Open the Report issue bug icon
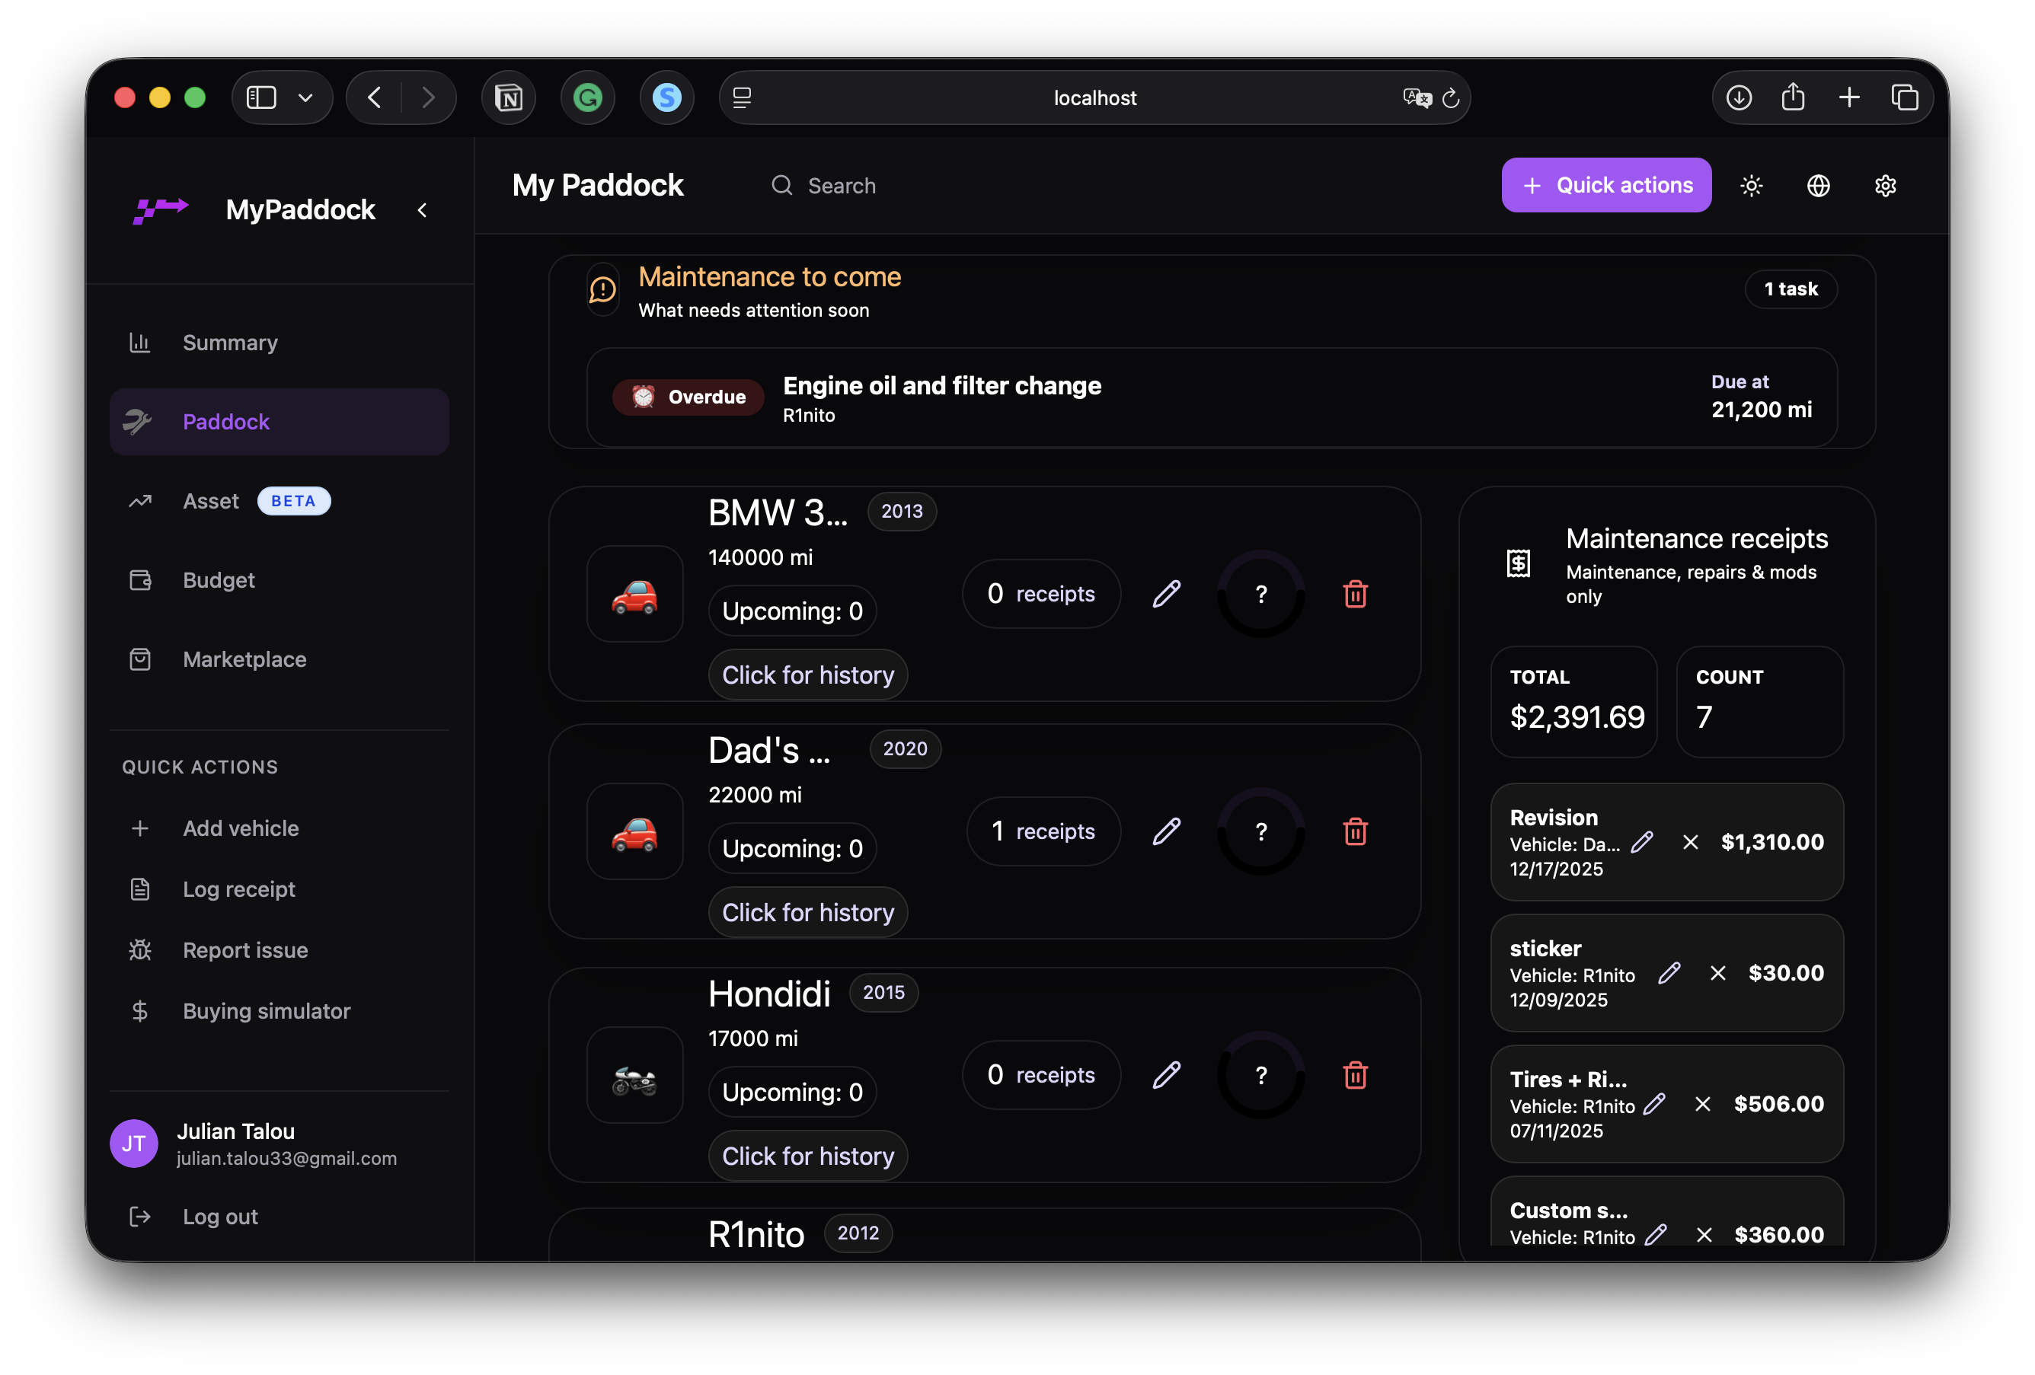The height and width of the screenshot is (1375, 2035). pos(140,949)
